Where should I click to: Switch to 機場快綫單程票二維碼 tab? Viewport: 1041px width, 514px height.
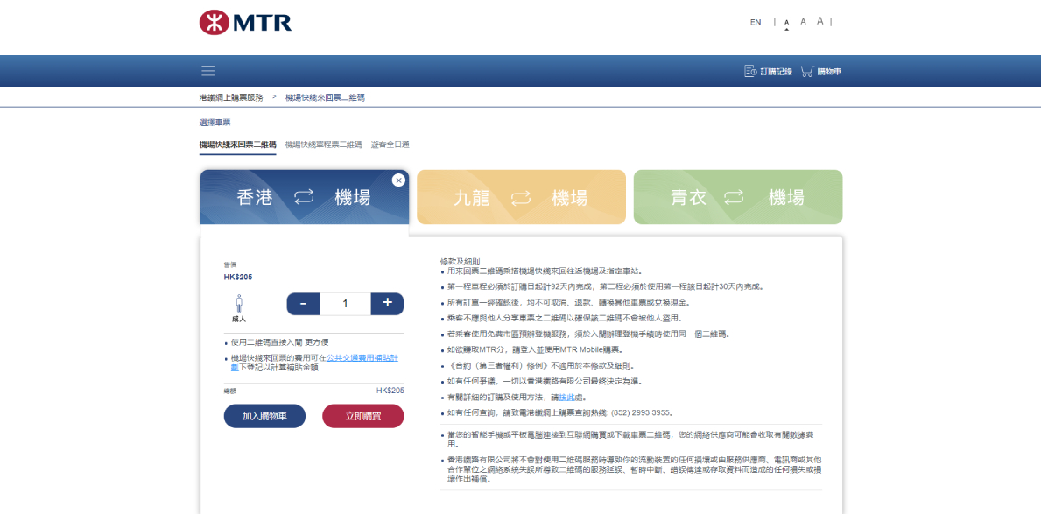pos(323,144)
